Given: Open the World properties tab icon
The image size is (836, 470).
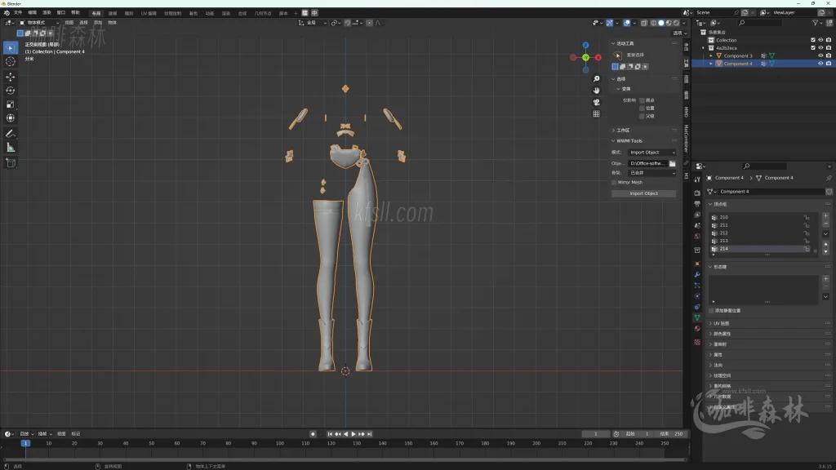Looking at the screenshot, I should click(697, 237).
